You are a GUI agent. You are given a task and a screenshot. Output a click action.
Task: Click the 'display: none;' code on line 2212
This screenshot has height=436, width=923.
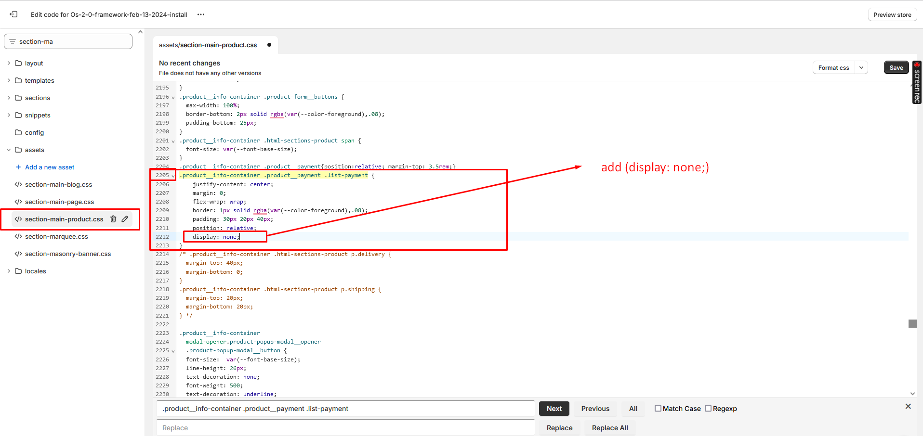pos(216,237)
